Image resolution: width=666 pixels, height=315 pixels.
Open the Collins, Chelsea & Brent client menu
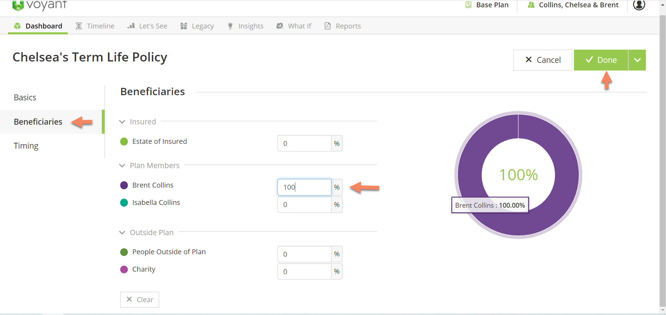click(573, 5)
